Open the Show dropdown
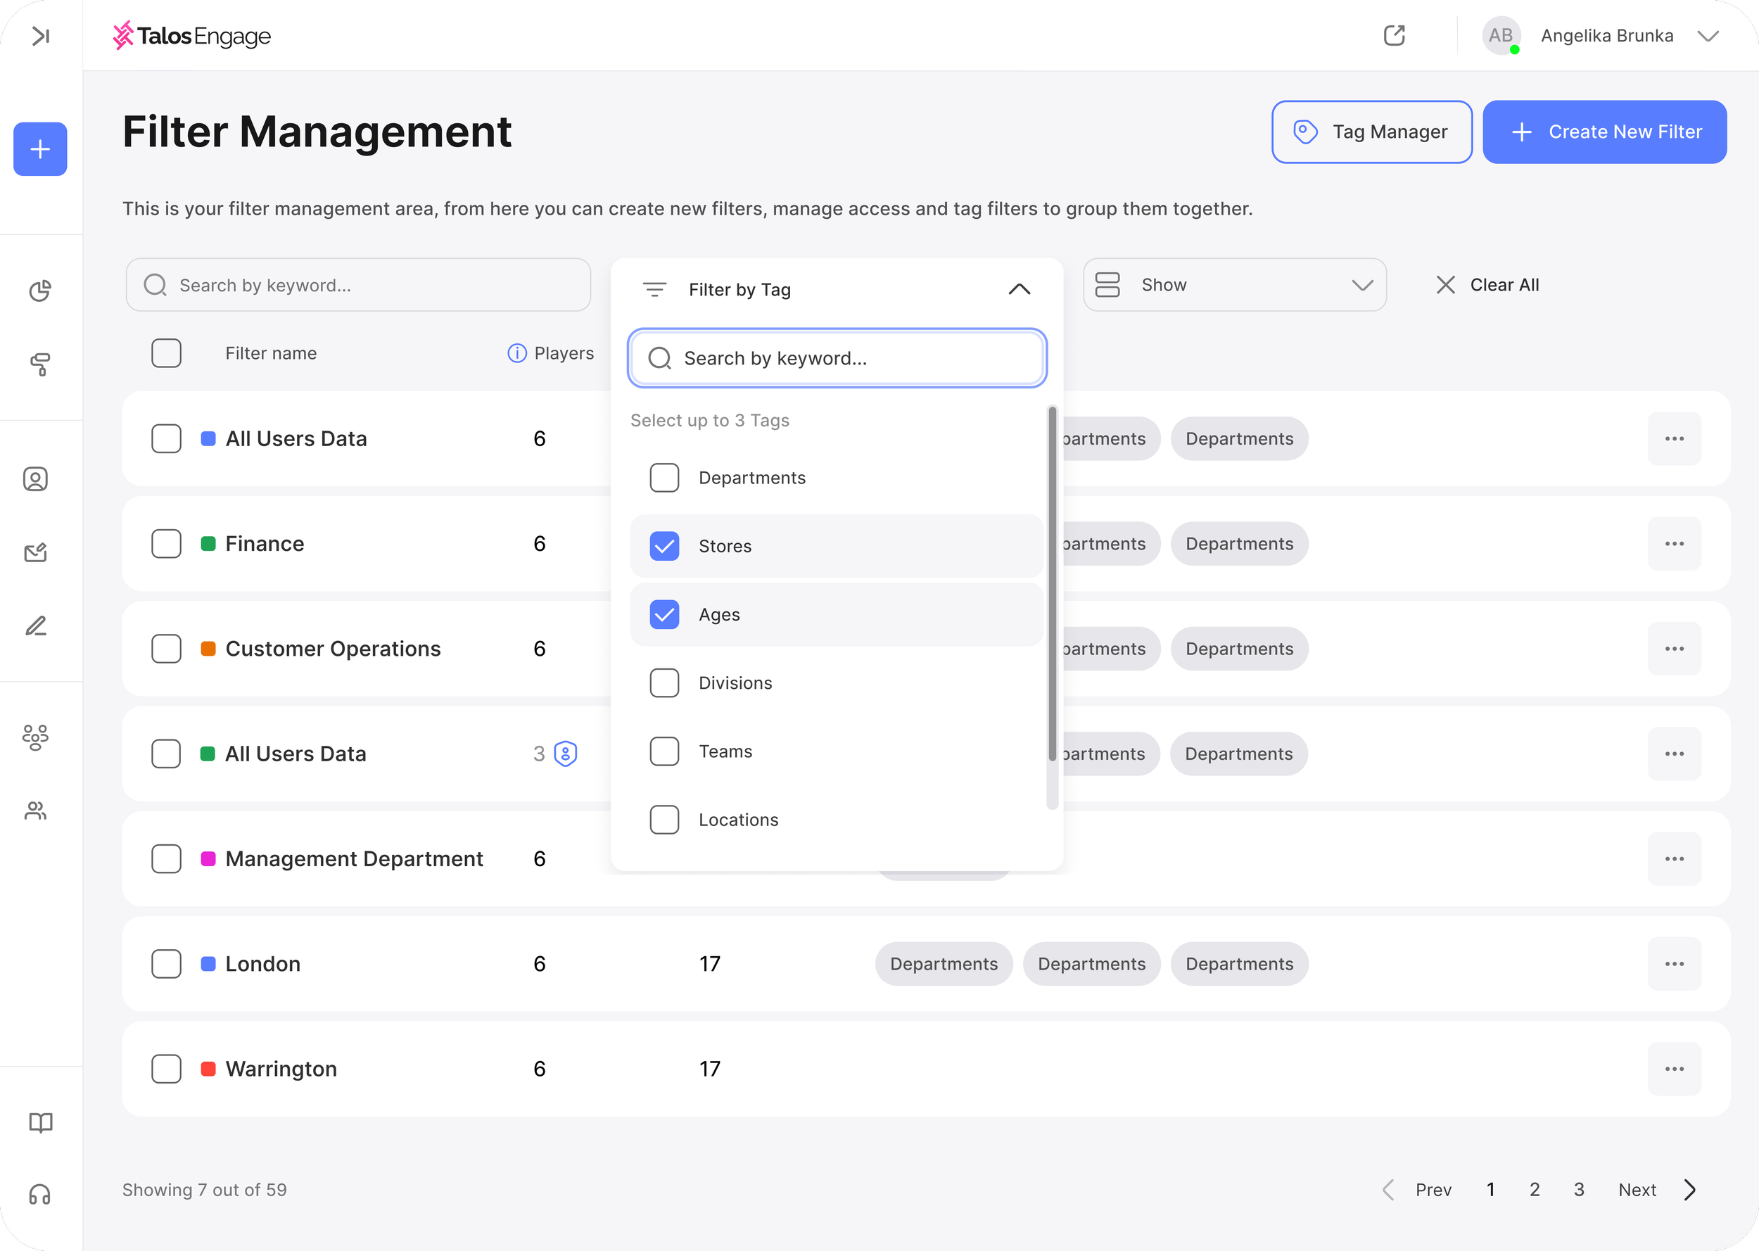This screenshot has height=1251, width=1759. 1235,285
